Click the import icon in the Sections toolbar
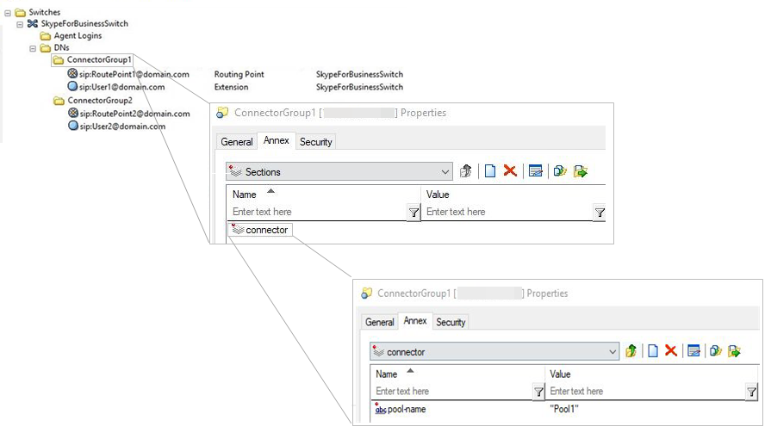The height and width of the screenshot is (445, 771). [x=560, y=171]
